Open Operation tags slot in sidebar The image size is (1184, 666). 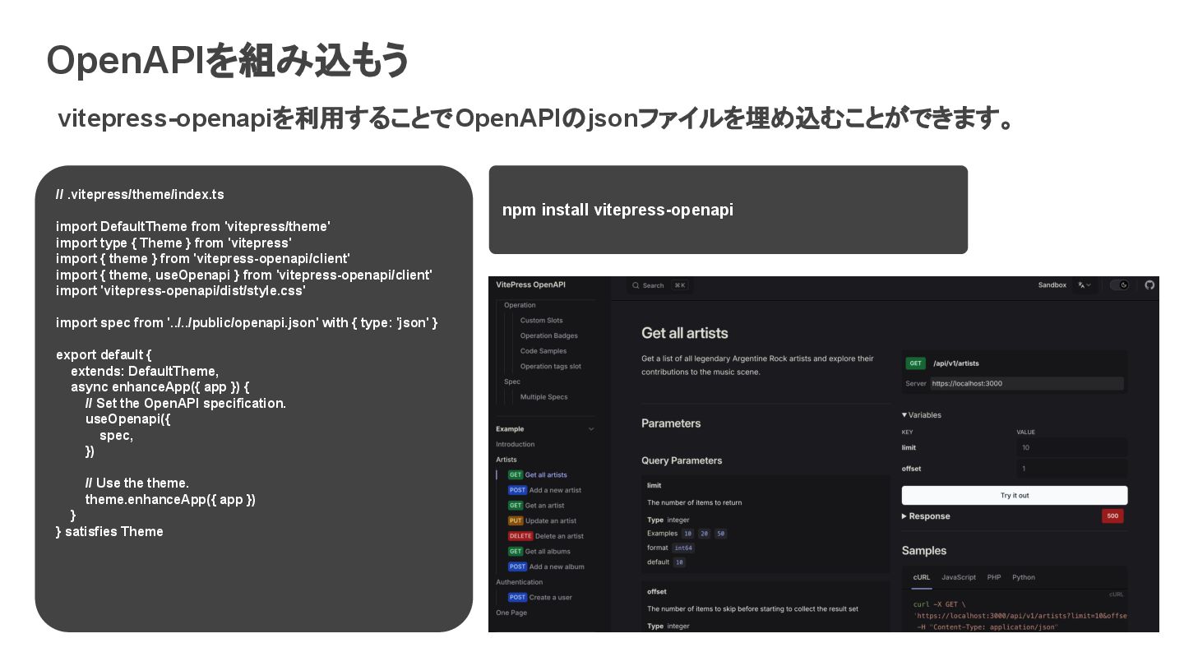point(550,367)
